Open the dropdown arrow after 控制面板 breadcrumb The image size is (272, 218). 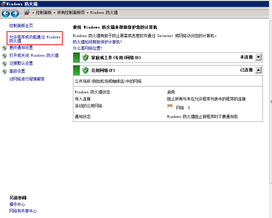(54, 13)
